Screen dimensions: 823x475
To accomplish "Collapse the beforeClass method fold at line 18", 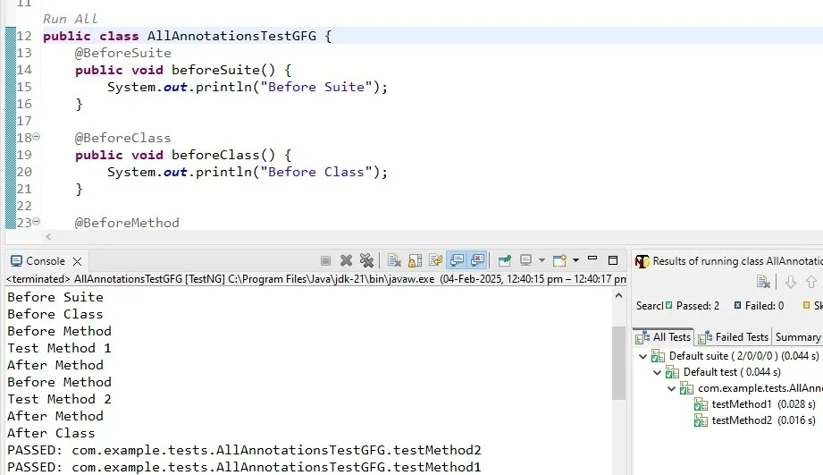I will click(37, 137).
